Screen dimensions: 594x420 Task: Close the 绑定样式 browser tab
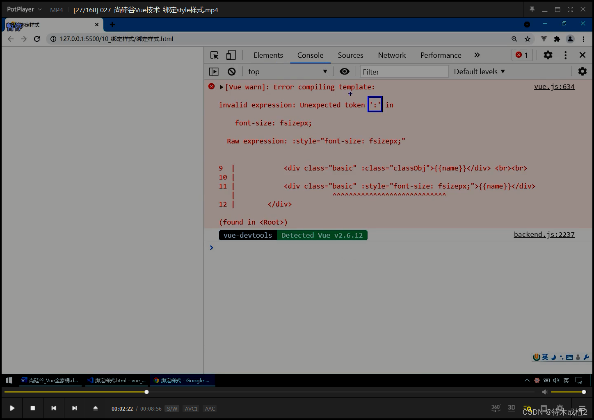click(97, 25)
